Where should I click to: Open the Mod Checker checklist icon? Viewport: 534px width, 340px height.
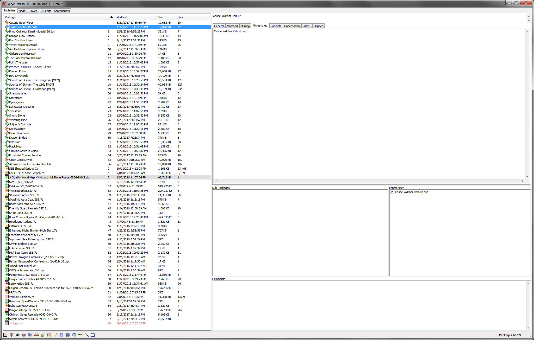coord(55,335)
